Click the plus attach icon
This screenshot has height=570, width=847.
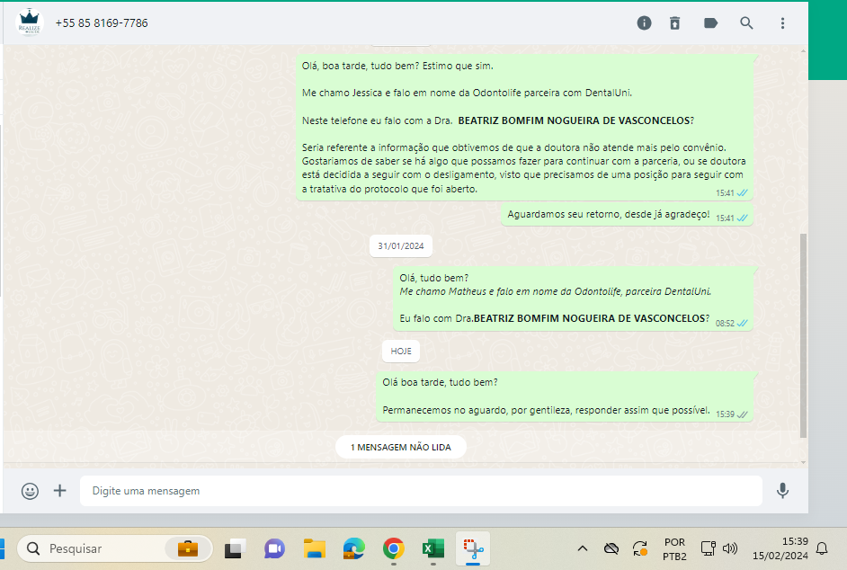tap(60, 491)
